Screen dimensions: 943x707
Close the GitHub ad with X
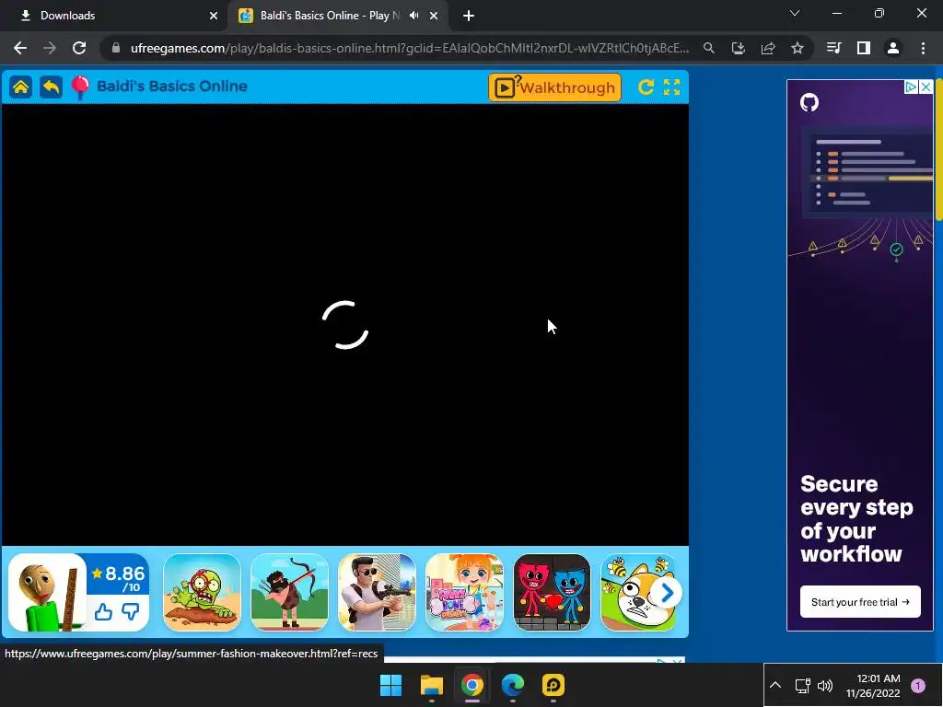tap(926, 87)
